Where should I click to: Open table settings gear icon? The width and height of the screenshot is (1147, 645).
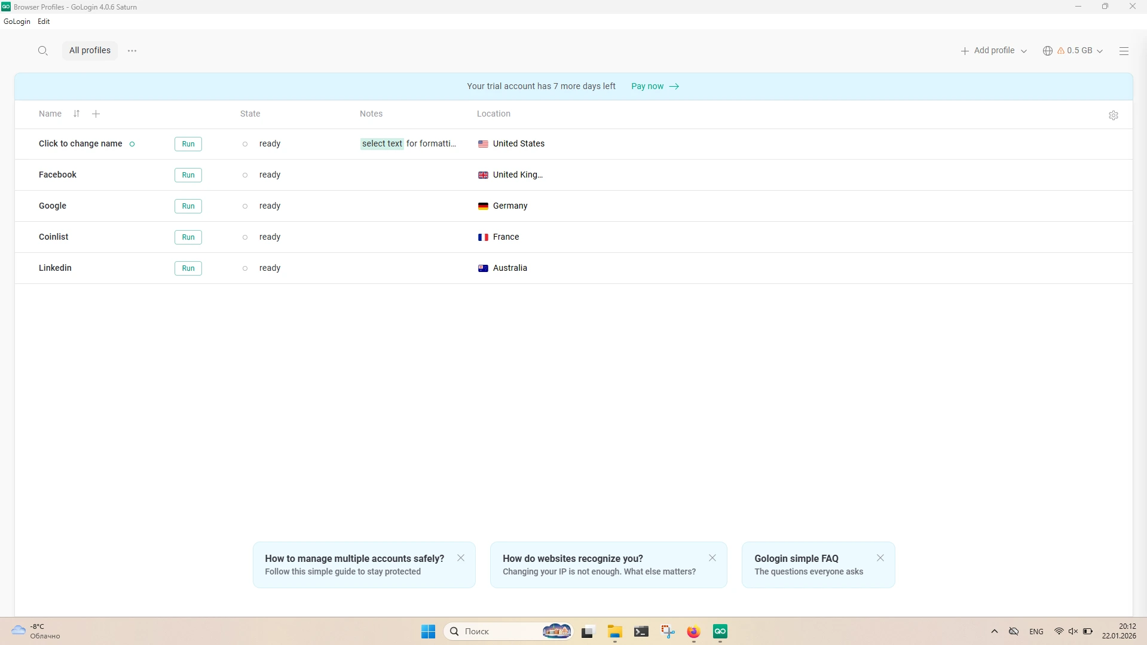coord(1113,115)
